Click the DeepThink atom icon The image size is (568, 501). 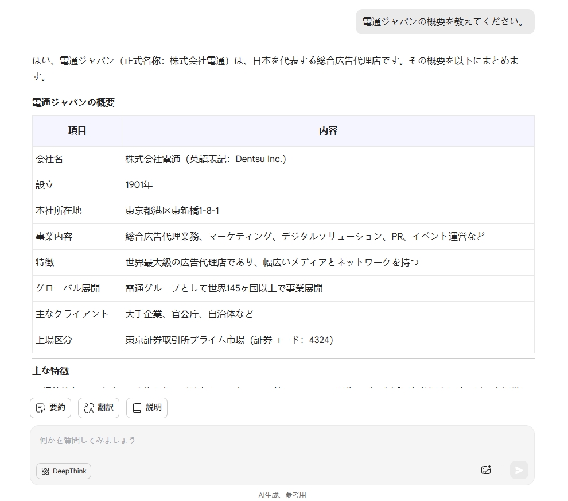point(45,471)
